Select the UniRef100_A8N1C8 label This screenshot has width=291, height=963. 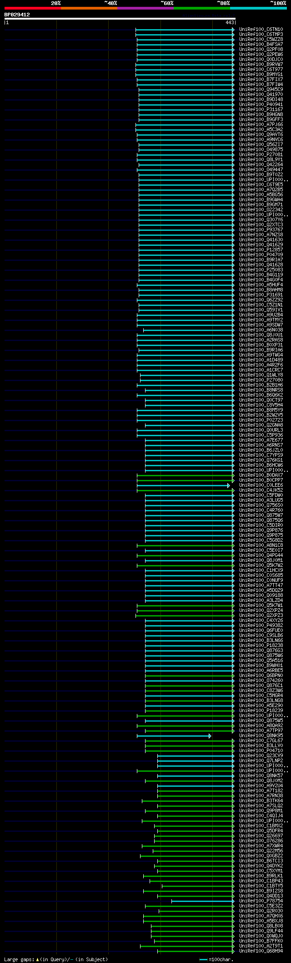pos(261,545)
